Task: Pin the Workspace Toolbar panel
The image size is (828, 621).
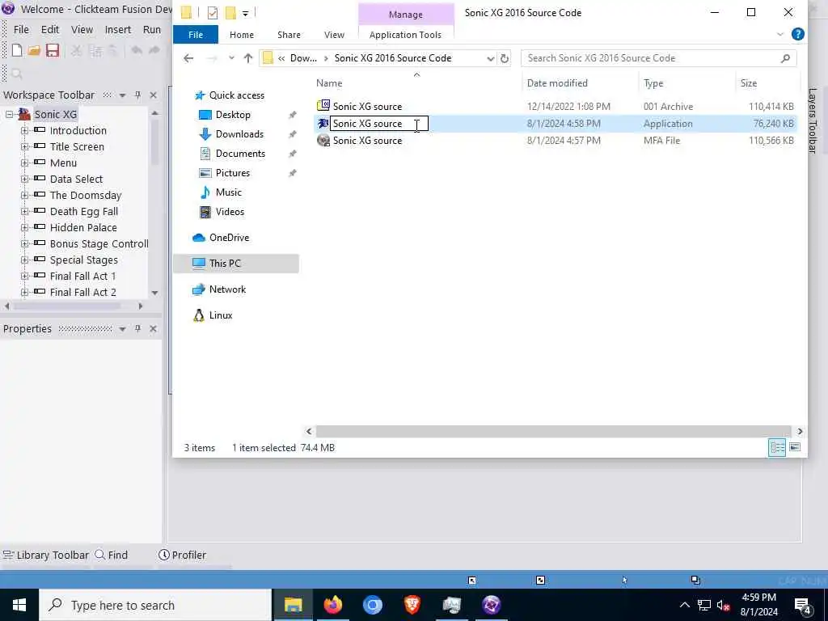Action: point(137,95)
